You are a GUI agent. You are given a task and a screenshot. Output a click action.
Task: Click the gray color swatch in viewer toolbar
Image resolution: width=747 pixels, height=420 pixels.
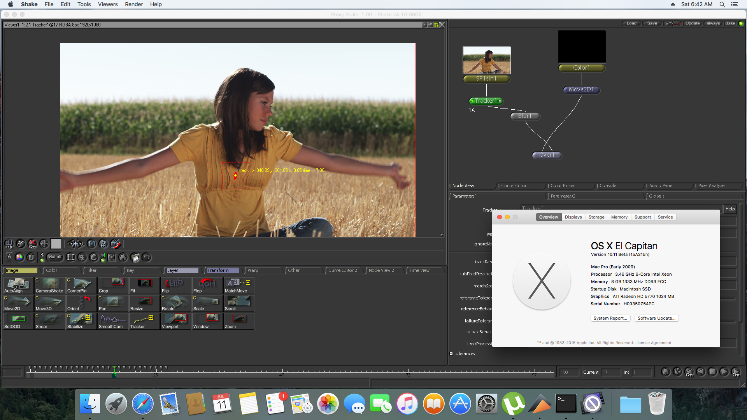tap(56, 244)
